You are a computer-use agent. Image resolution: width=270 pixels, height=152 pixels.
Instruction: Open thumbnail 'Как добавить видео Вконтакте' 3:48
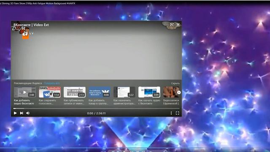[x=25, y=92]
